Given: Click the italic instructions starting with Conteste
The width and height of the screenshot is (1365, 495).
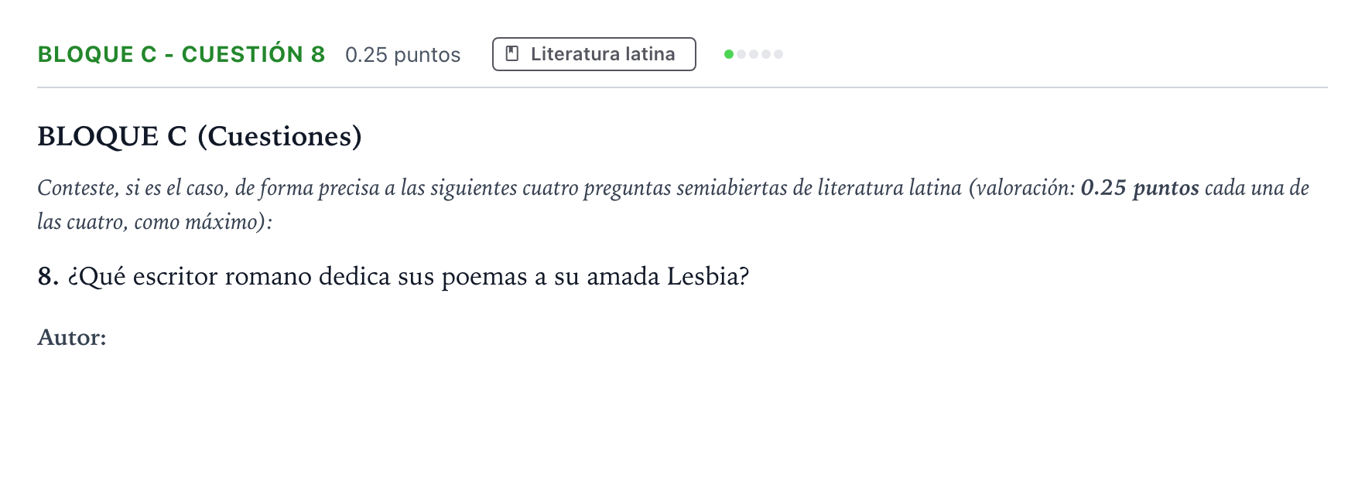Looking at the screenshot, I should point(673,204).
